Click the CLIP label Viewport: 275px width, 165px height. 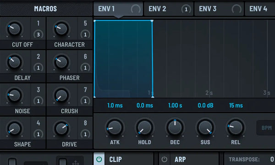115,159
